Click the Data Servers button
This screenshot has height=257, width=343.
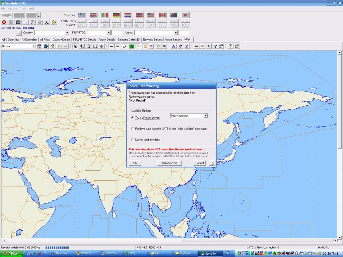[169, 163]
